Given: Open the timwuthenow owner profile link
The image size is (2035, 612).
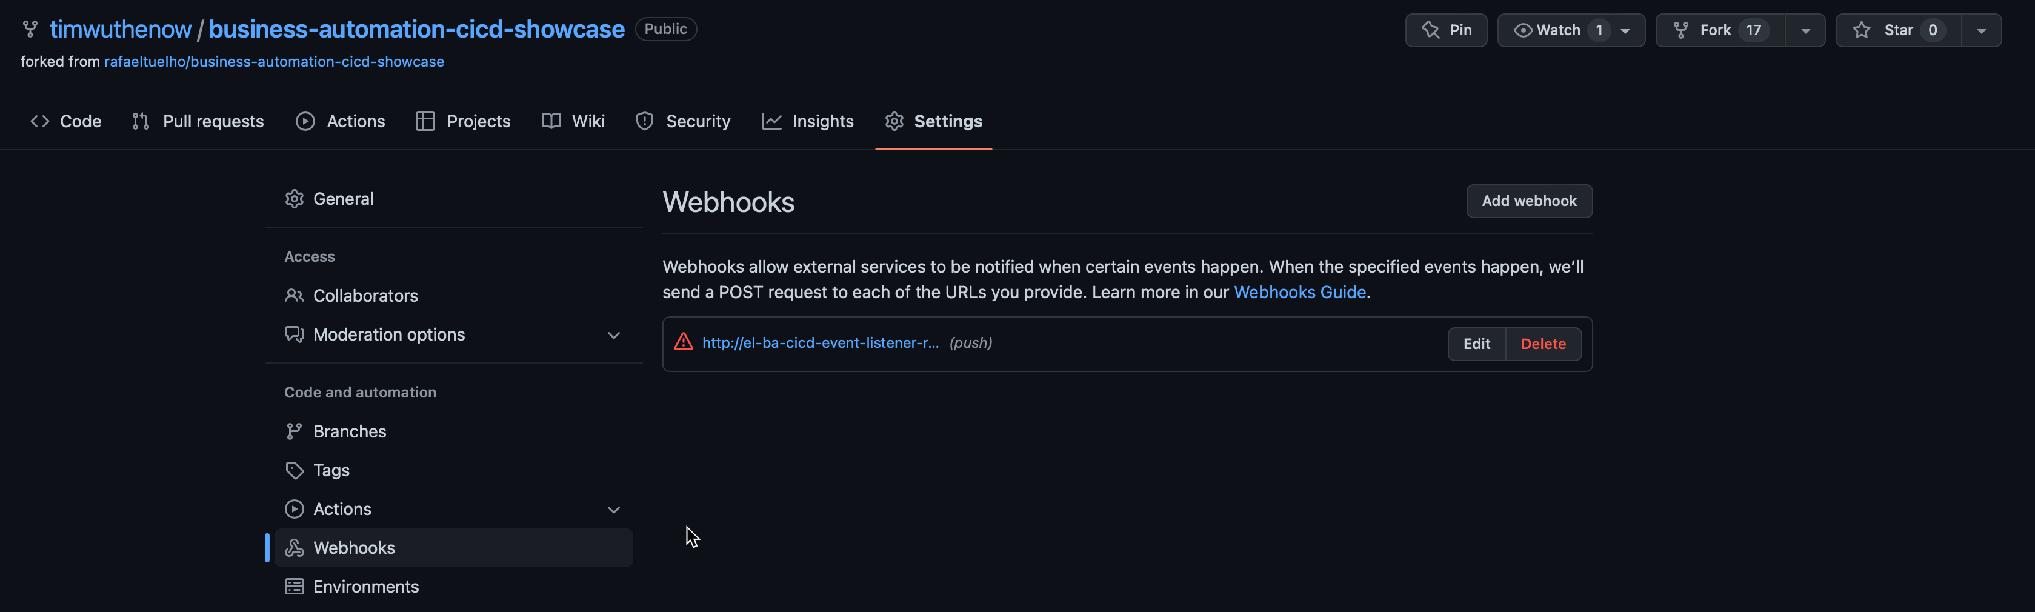Looking at the screenshot, I should click(x=120, y=29).
